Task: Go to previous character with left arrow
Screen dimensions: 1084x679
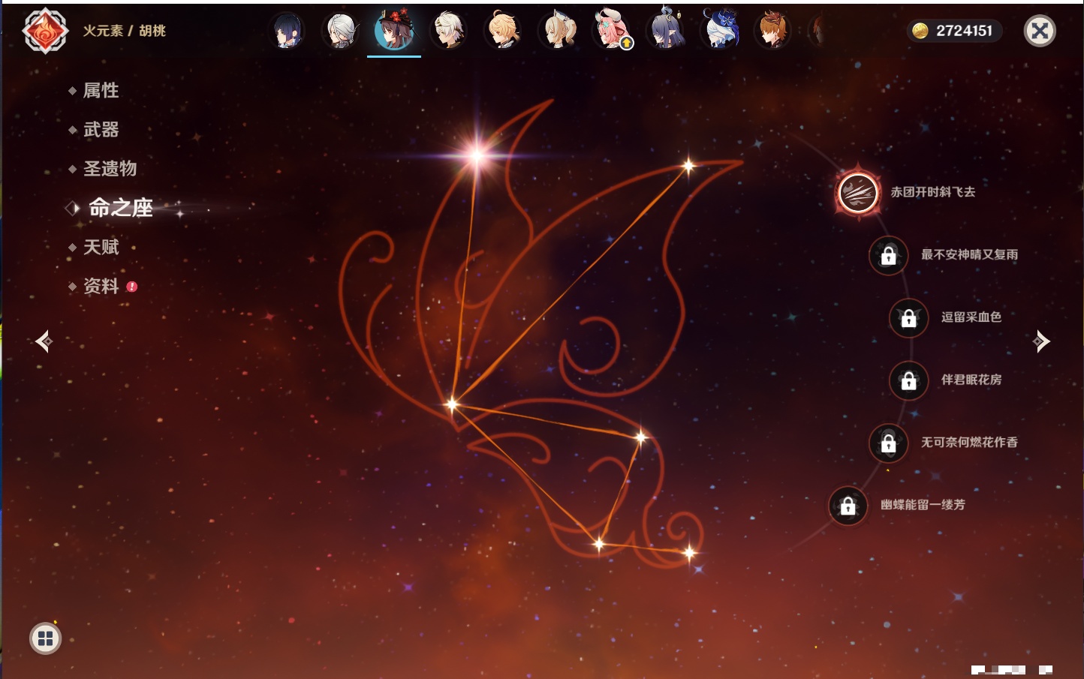Action: coord(44,341)
